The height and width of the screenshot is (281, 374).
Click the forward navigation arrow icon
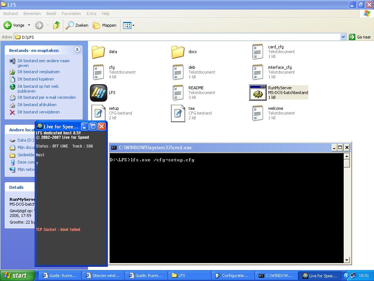coord(39,25)
